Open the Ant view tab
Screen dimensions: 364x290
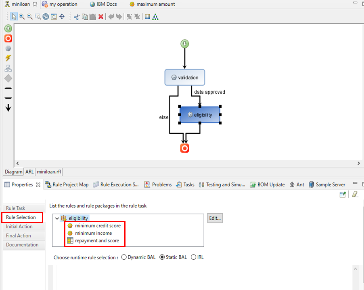tap(297, 185)
